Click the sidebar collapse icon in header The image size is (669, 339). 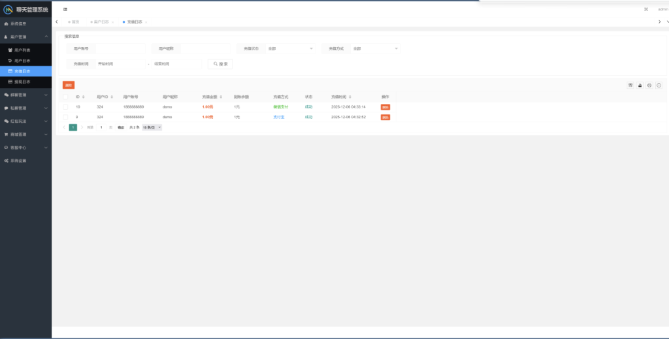pyautogui.click(x=65, y=9)
